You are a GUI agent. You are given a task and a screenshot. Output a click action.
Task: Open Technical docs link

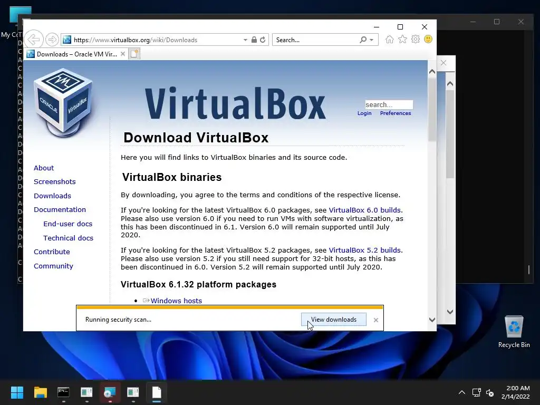[68, 238]
